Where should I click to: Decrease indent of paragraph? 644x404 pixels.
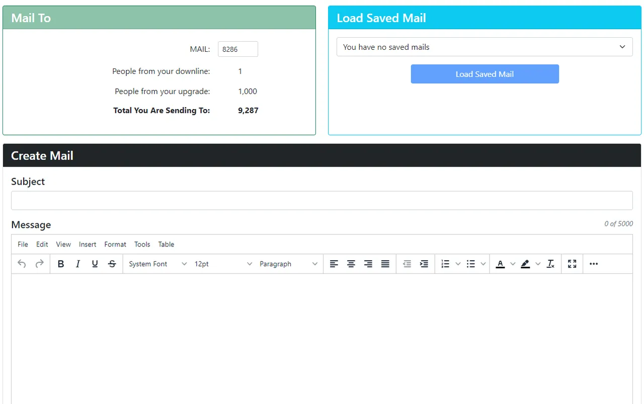tap(407, 264)
